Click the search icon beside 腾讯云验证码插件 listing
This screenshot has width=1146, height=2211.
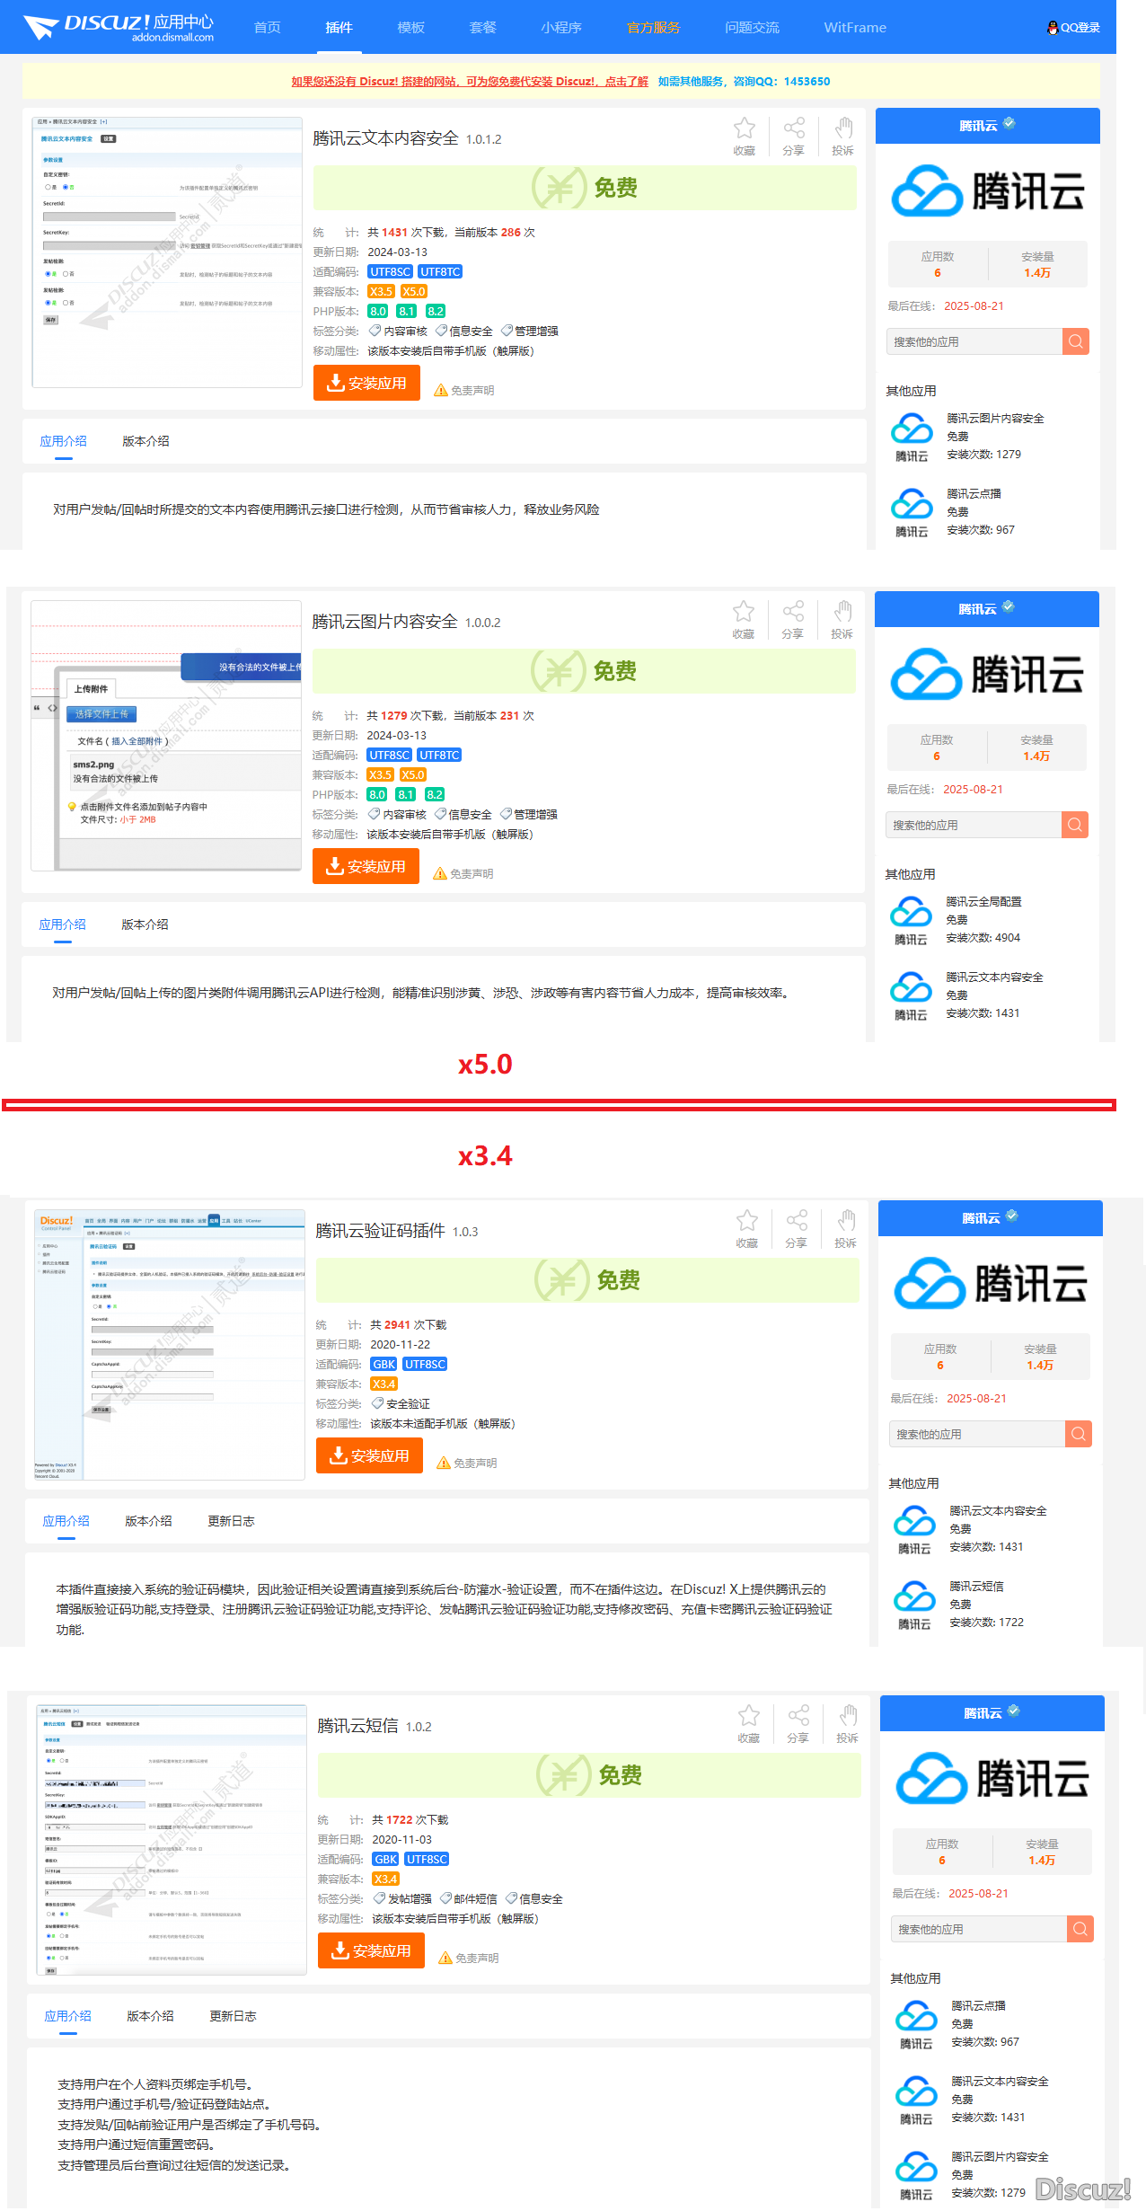tap(1079, 1434)
